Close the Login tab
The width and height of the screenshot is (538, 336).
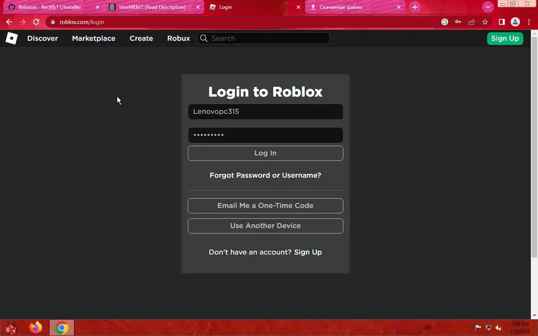click(298, 7)
